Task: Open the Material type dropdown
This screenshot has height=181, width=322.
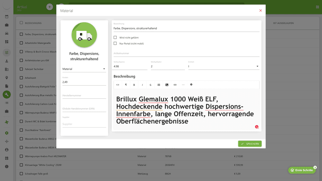Action: 84,69
